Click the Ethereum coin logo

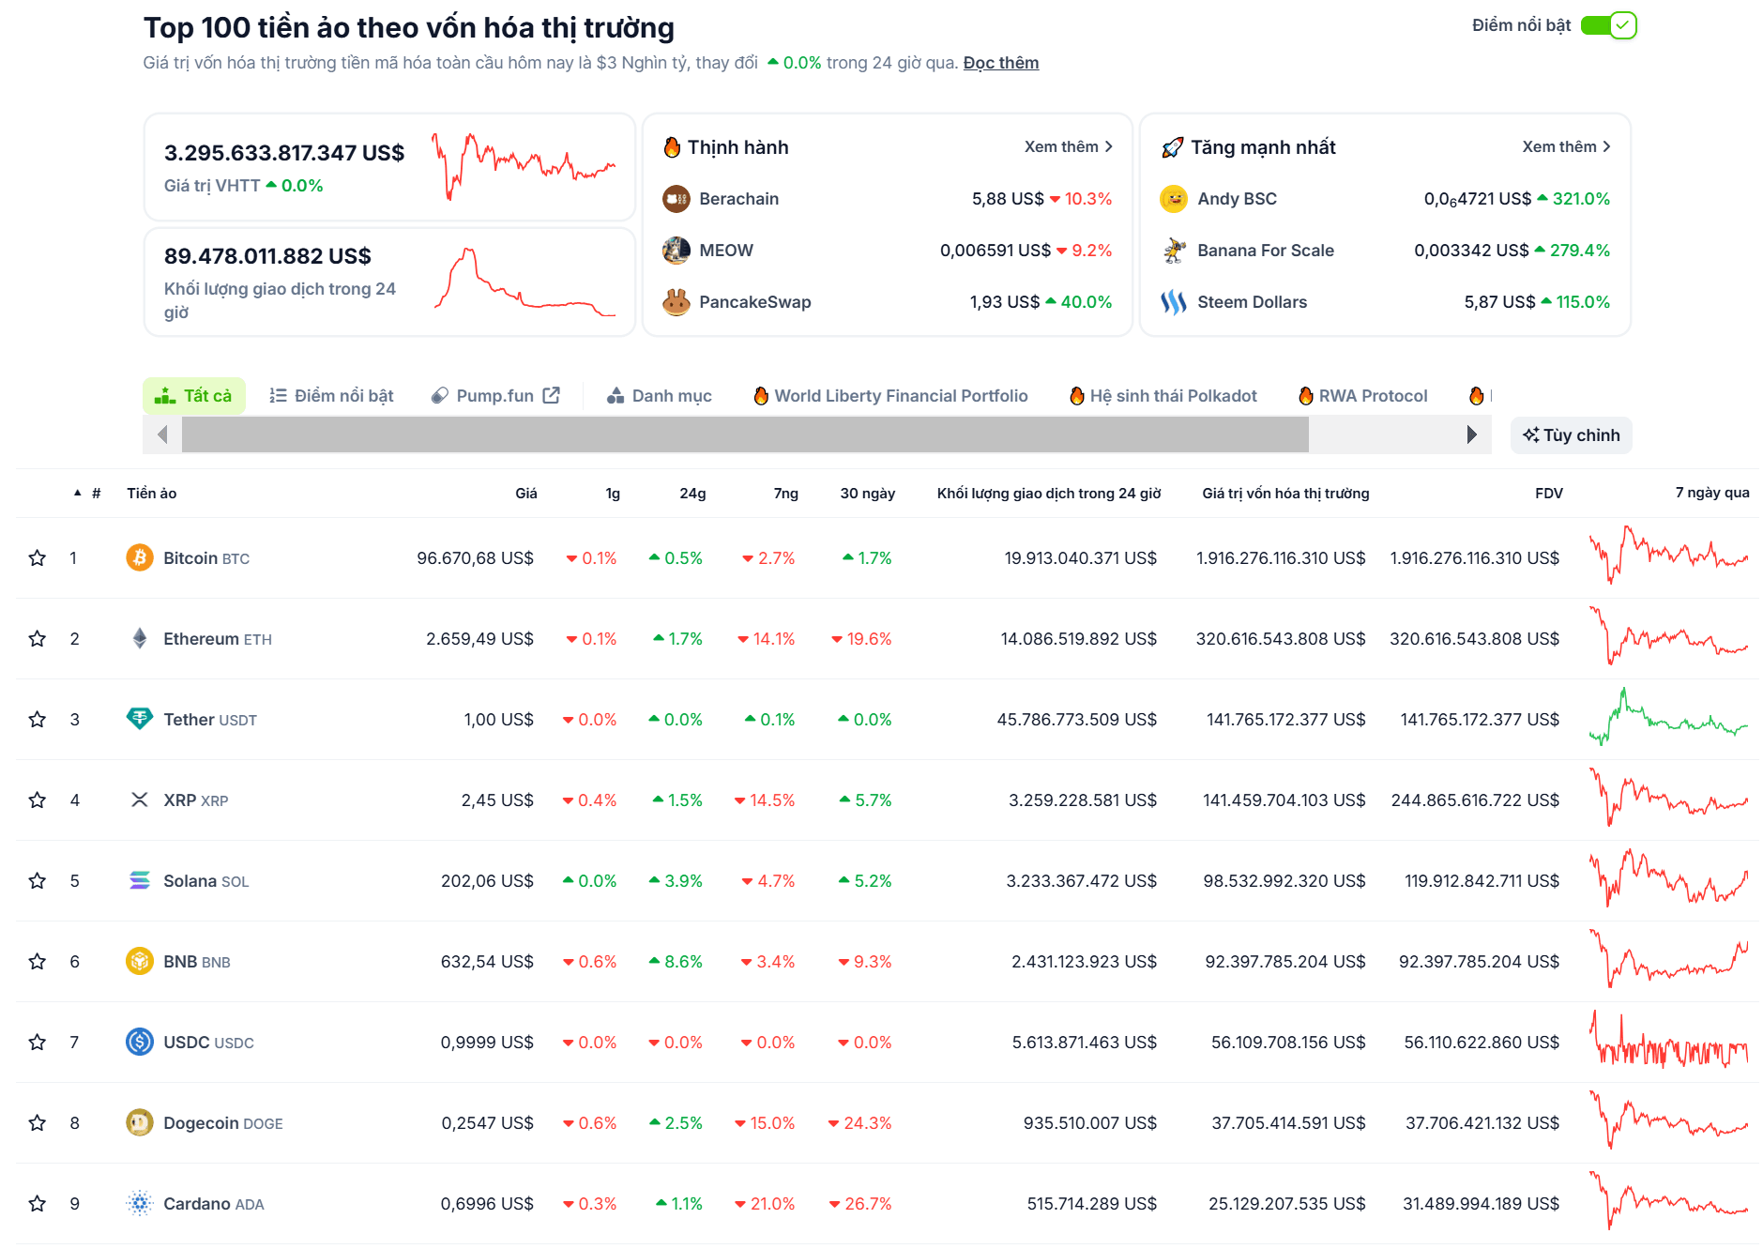click(140, 638)
